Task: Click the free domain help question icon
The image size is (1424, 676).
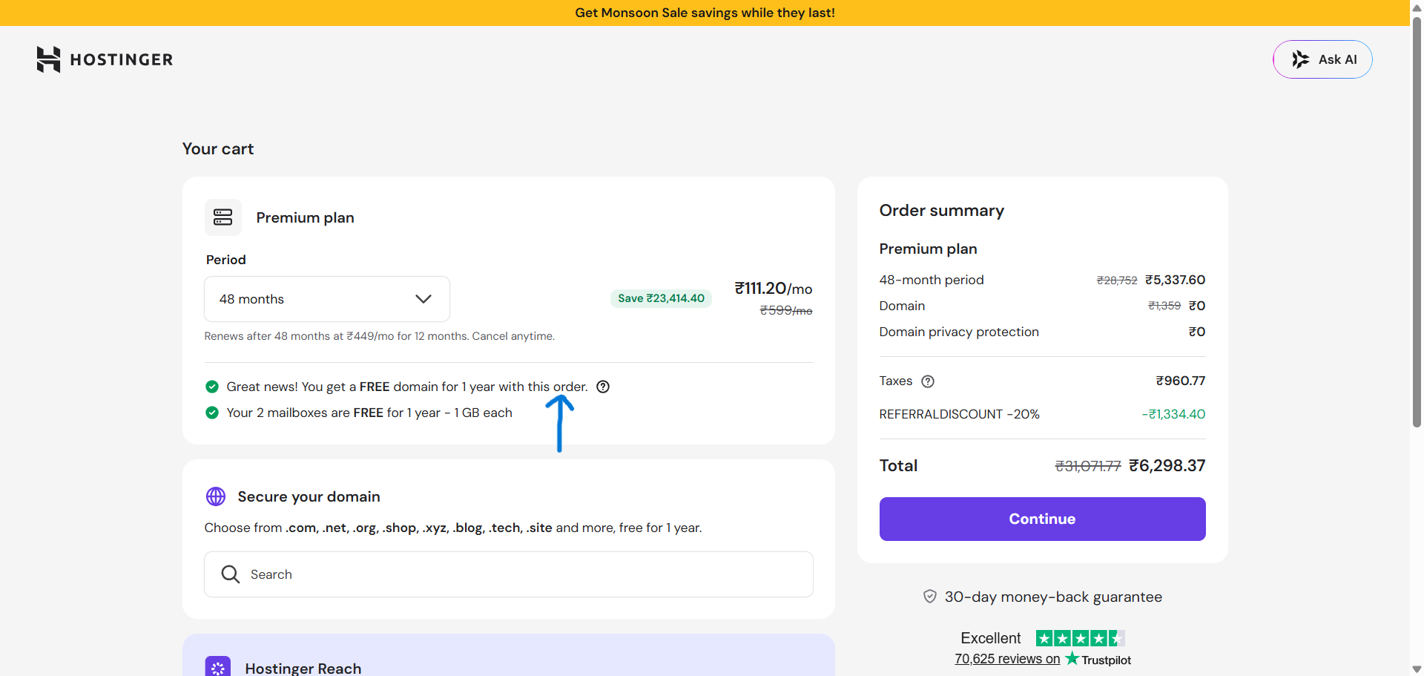Action: click(603, 387)
